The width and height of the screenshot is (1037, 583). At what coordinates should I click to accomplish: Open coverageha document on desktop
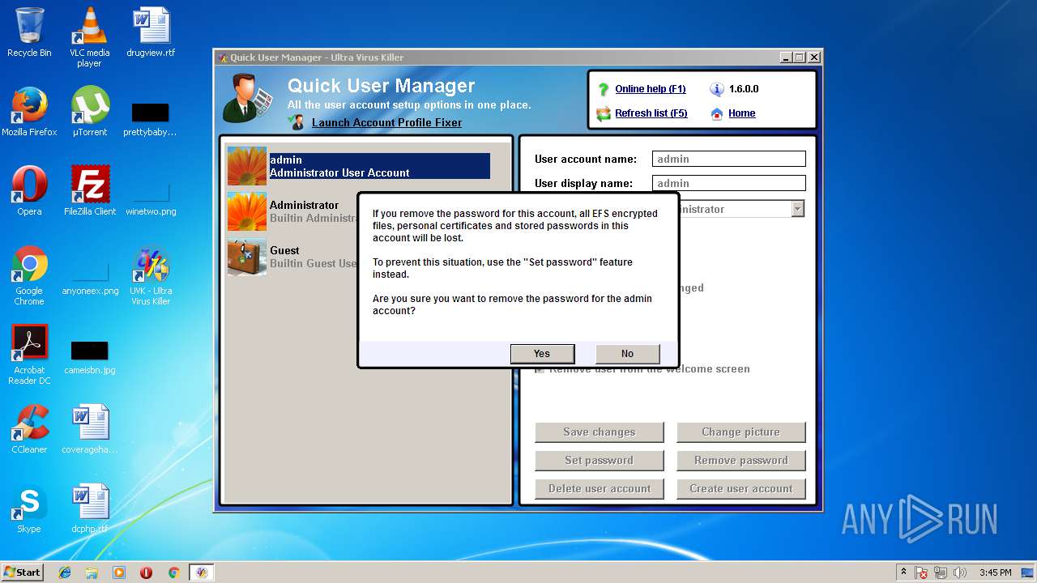pos(90,429)
